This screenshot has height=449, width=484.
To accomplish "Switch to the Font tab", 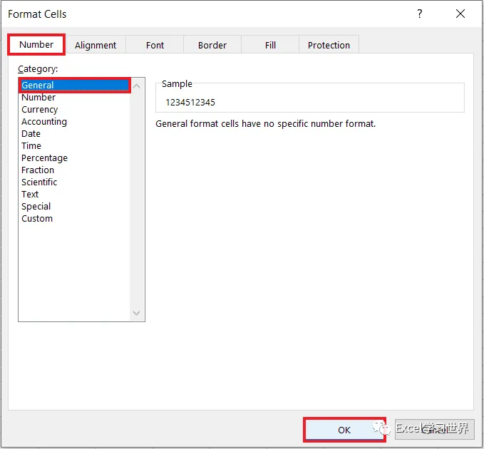I will tap(155, 45).
